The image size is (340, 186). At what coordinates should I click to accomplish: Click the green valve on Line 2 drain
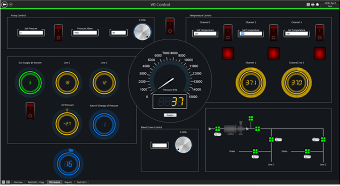click(307, 151)
